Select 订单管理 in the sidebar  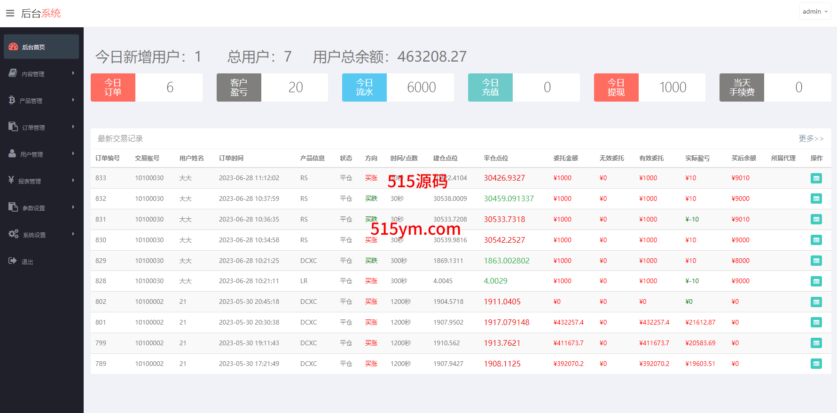pyautogui.click(x=33, y=127)
